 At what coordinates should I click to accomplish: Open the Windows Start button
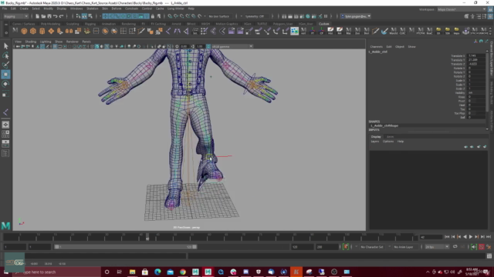pos(6,272)
